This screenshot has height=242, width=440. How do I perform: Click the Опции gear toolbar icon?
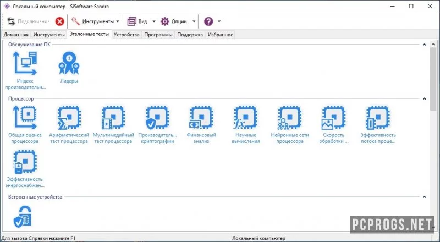[164, 21]
